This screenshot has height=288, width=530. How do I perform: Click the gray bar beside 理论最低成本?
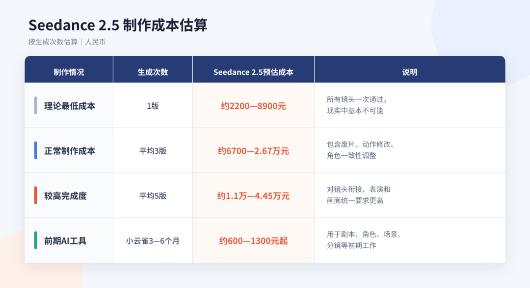coord(35,106)
